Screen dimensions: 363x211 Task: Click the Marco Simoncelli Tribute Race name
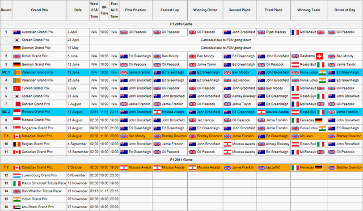click(x=44, y=183)
